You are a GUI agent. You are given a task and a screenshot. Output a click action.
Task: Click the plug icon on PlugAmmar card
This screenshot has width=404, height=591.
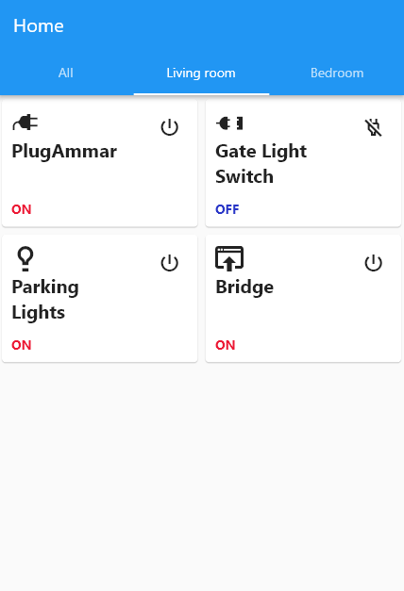(x=25, y=123)
